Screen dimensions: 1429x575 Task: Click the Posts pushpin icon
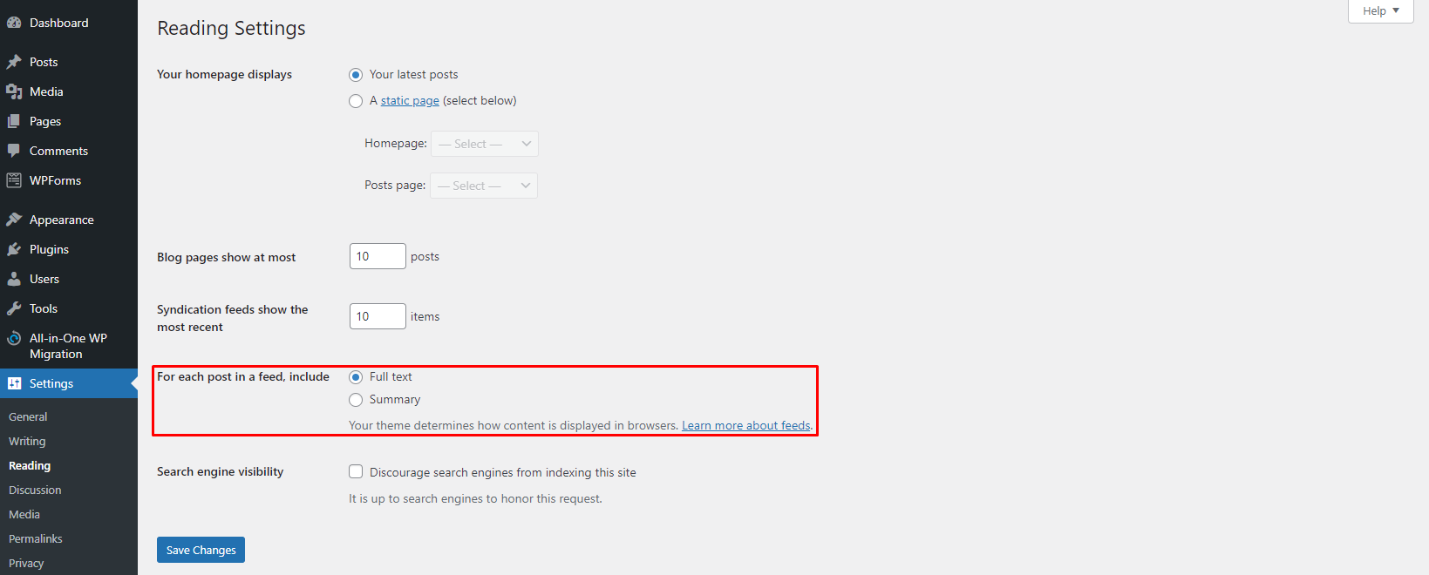(x=14, y=62)
